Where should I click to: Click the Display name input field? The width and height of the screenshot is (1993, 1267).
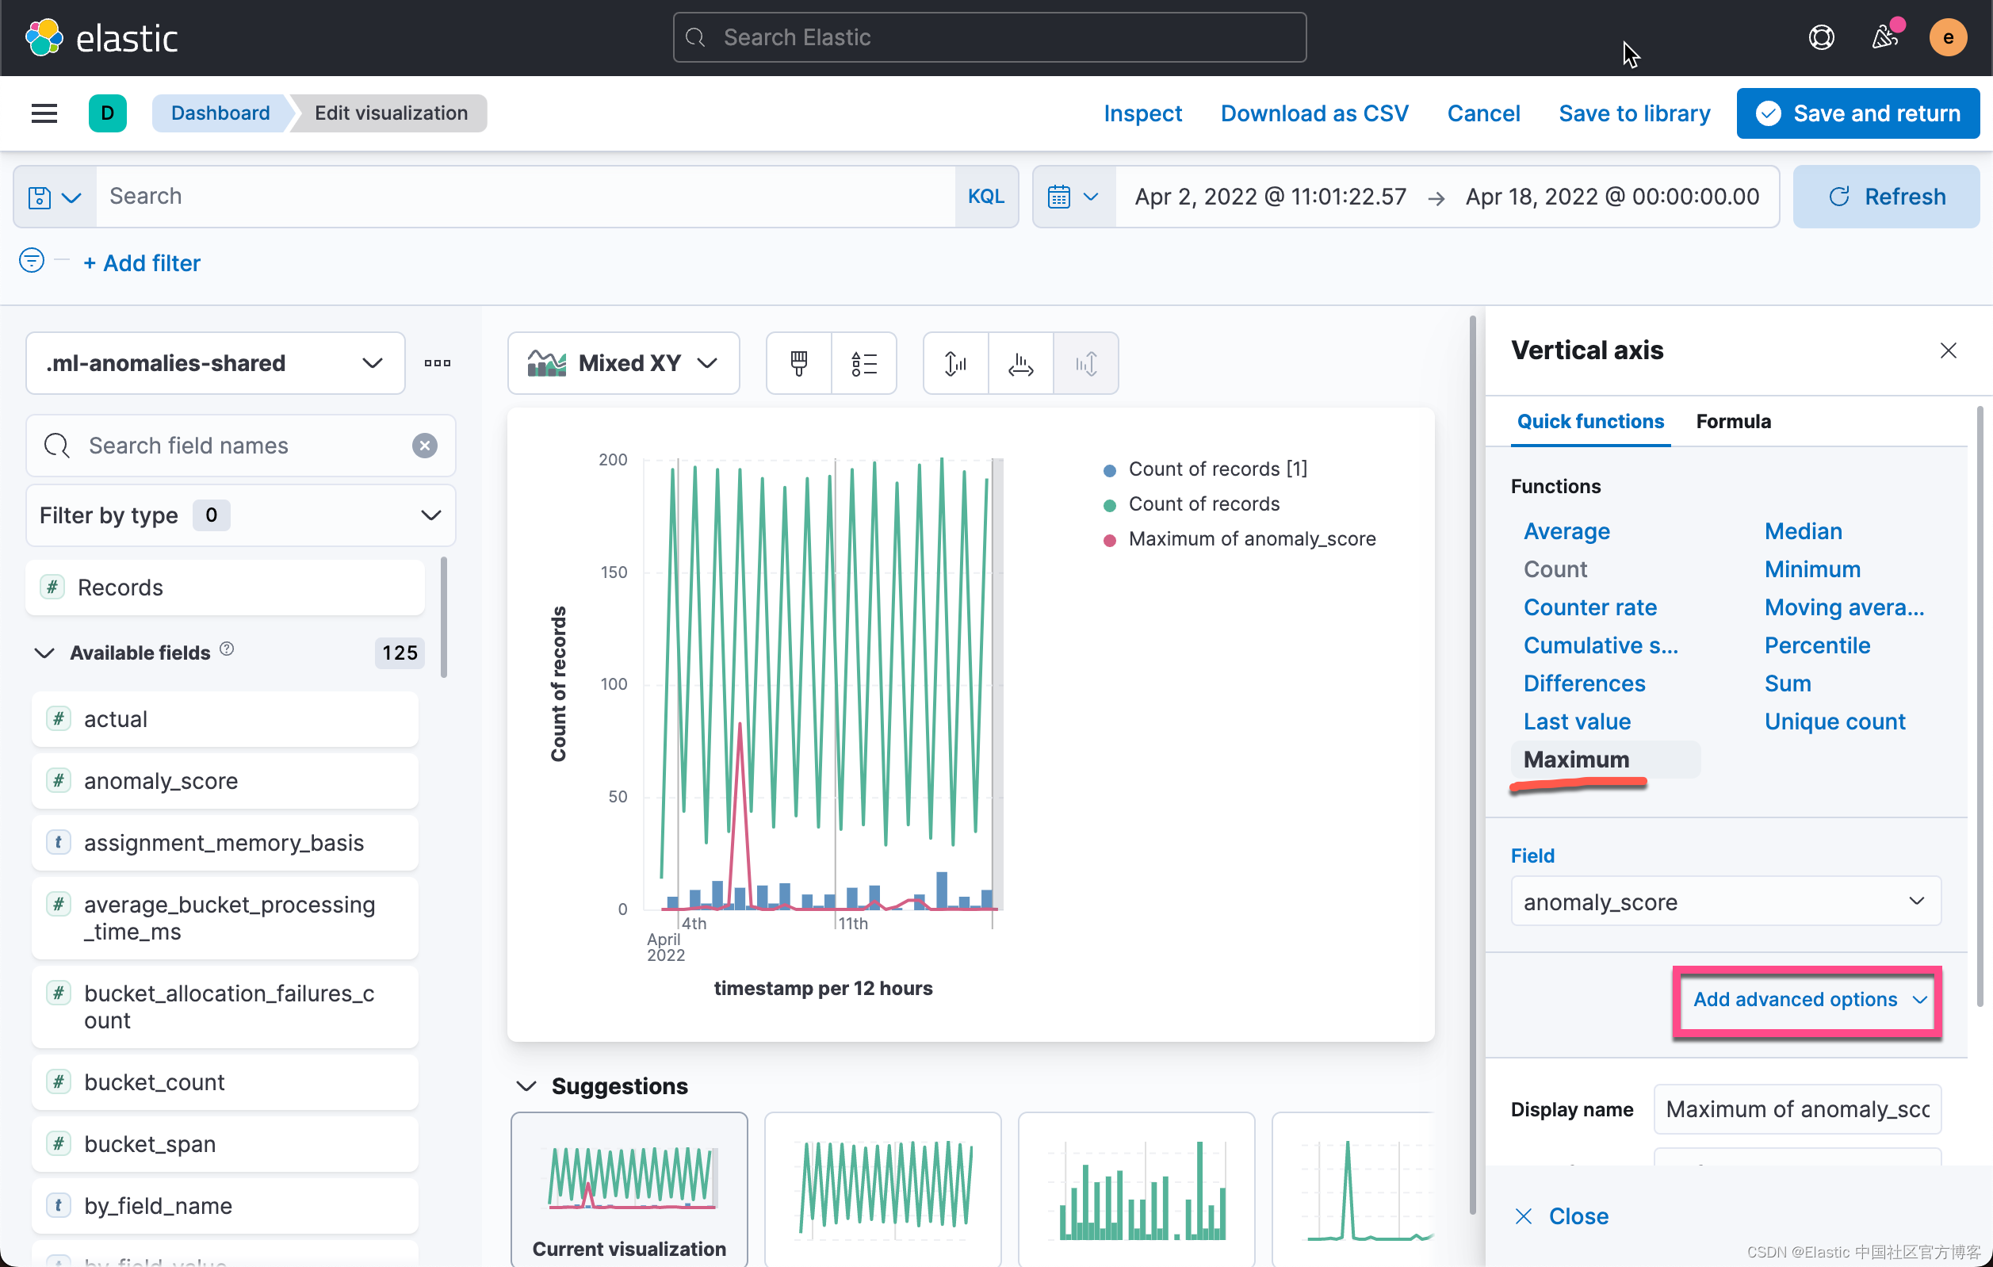tap(1796, 1110)
